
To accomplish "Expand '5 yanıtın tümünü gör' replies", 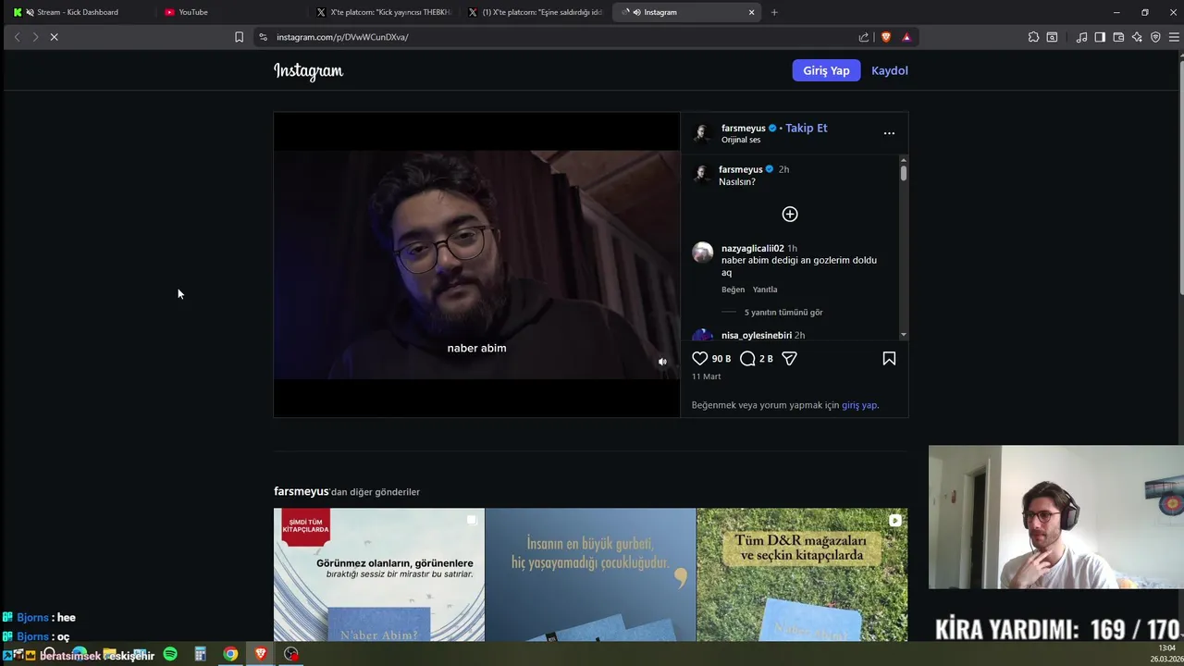I will pos(783,313).
